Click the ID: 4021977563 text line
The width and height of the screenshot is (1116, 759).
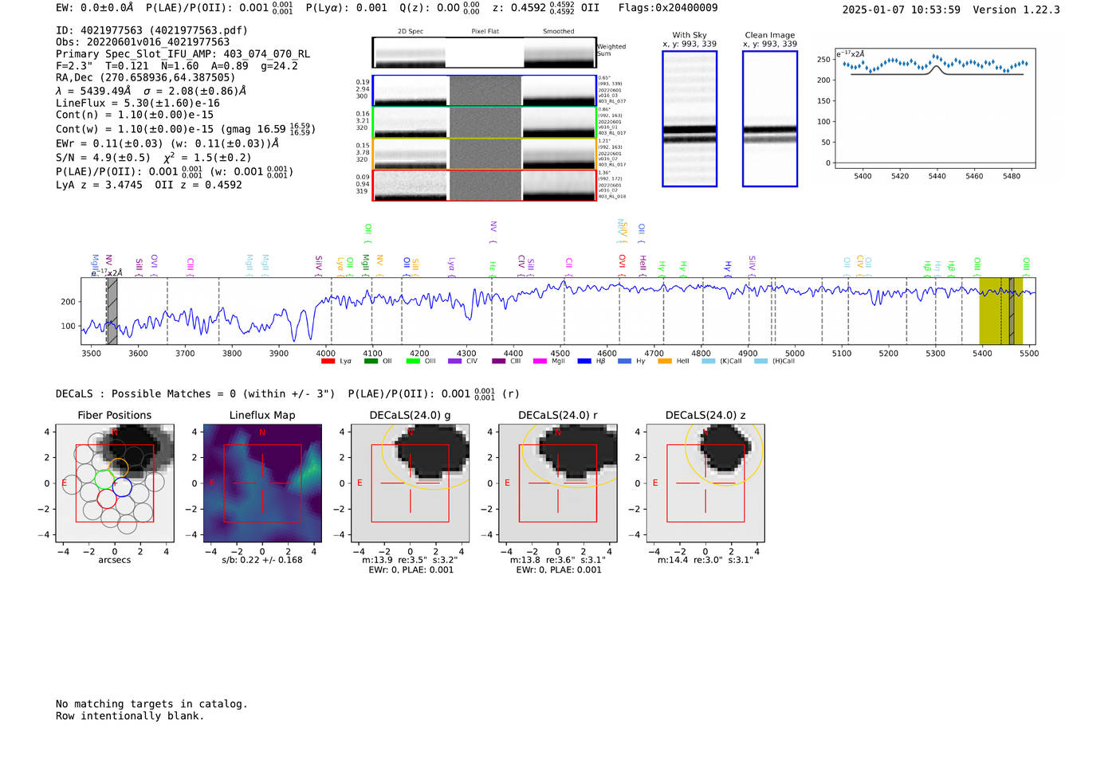click(151, 30)
